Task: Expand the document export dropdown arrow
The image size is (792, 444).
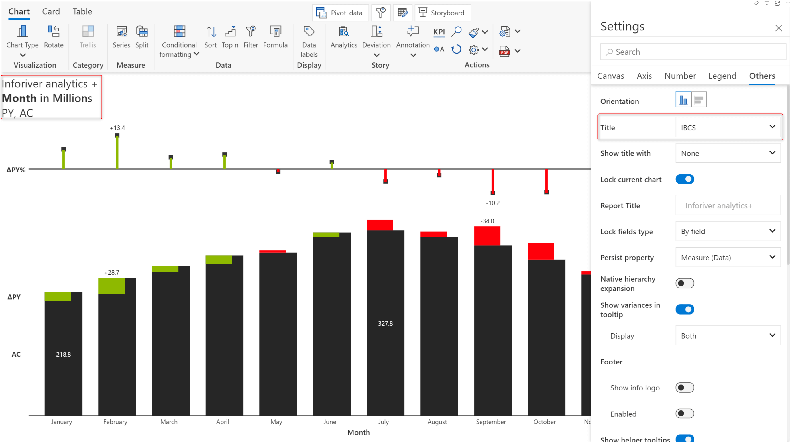Action: click(518, 31)
